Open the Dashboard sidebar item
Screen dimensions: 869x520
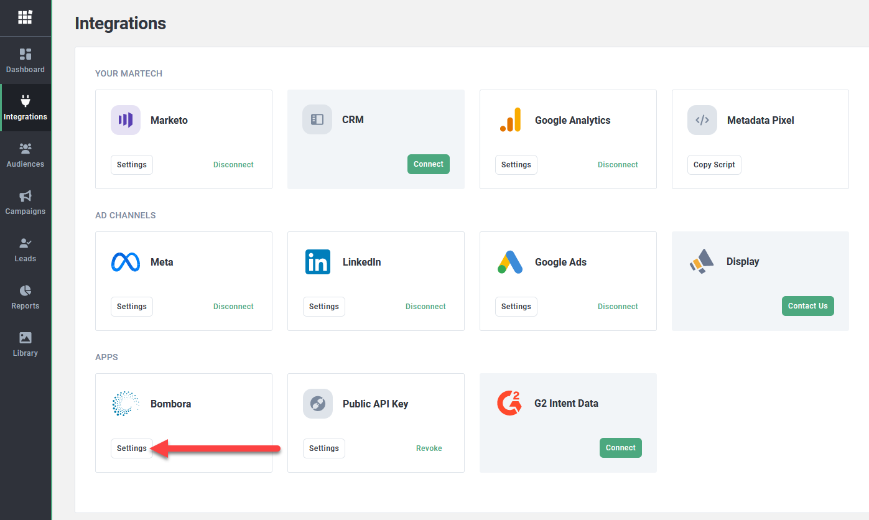(26, 61)
